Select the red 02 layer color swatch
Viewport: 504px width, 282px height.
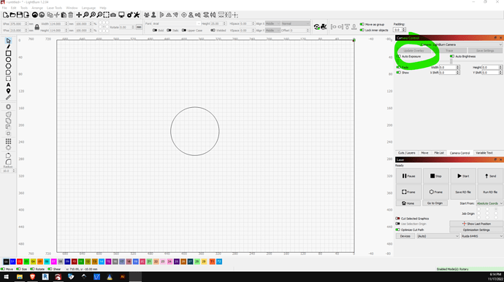pos(20,262)
